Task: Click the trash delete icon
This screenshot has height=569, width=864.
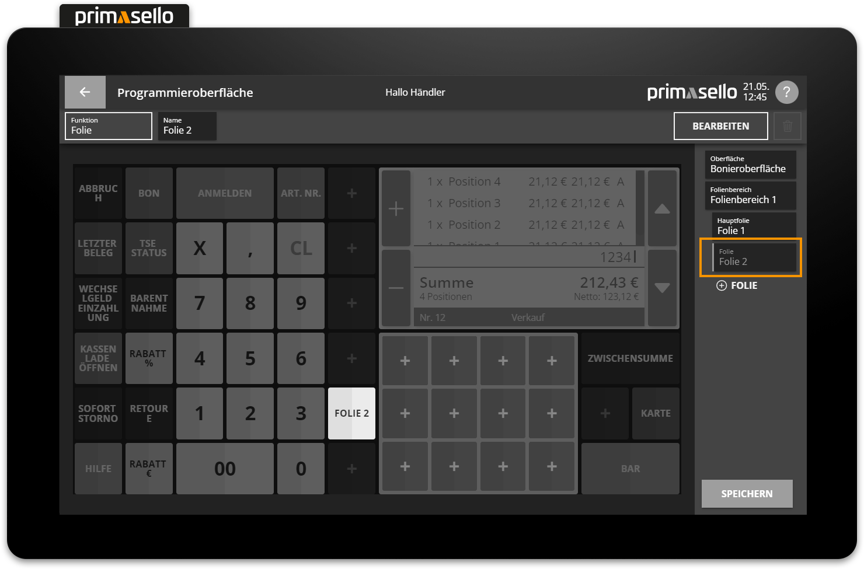Action: point(787,126)
